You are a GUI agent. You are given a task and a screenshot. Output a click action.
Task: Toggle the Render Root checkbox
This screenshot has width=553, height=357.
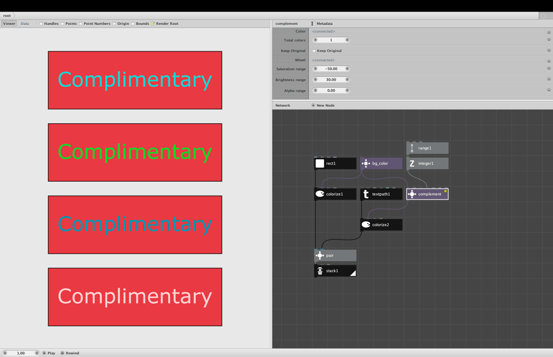point(153,24)
